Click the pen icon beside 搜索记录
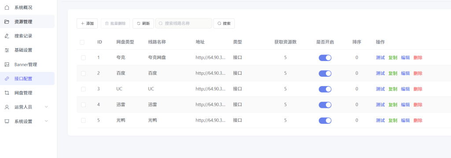The width and height of the screenshot is (451, 158). [7, 36]
